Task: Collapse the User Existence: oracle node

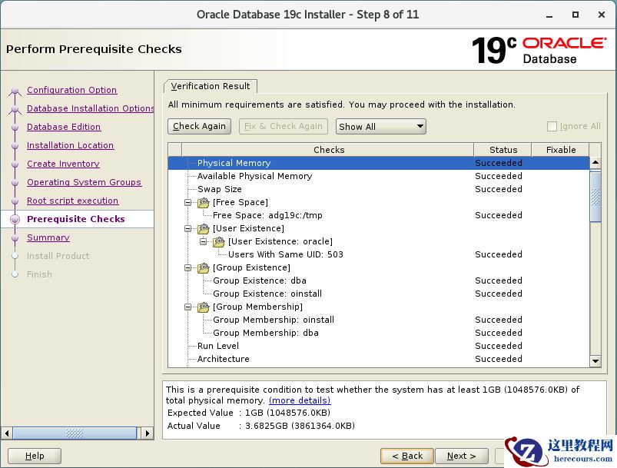Action: [203, 241]
